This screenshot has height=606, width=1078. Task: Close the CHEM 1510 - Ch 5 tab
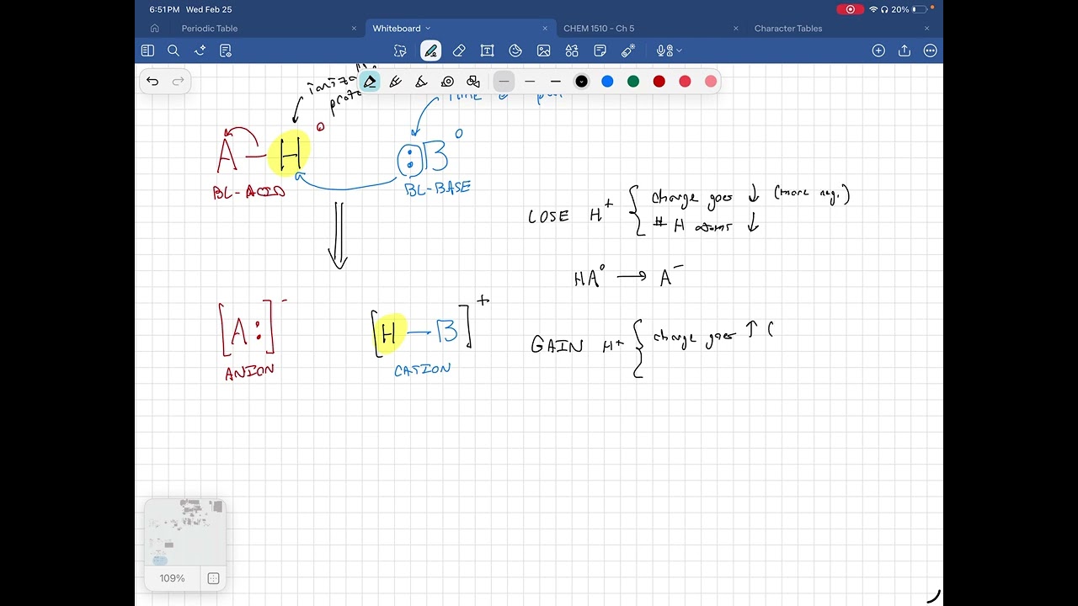point(736,29)
